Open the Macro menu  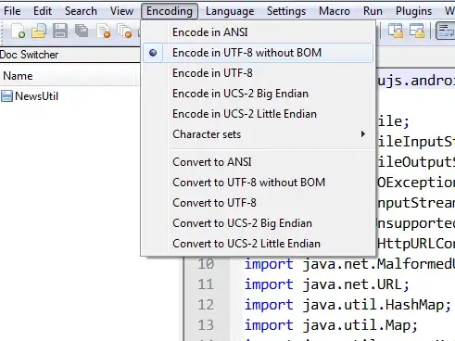pos(335,11)
